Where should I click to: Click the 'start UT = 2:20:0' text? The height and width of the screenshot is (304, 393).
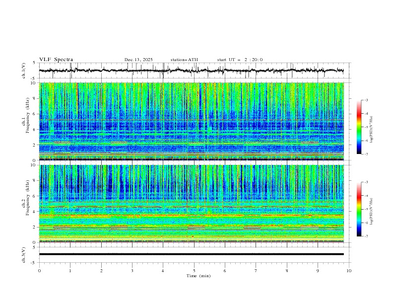[x=240, y=60]
